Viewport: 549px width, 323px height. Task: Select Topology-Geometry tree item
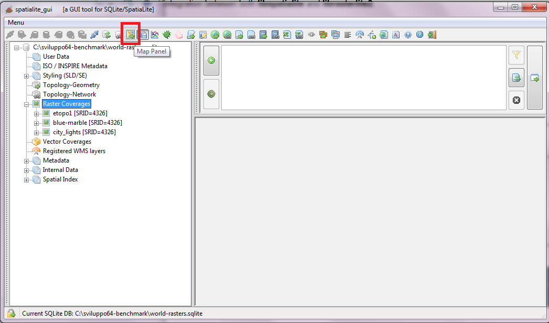(71, 85)
